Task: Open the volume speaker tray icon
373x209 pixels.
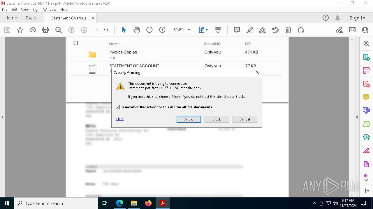Action: [335, 203]
